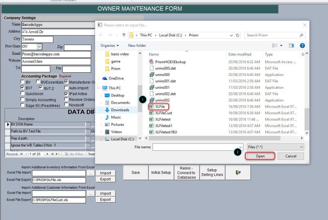Toggle the preview pane icon

[291, 46]
